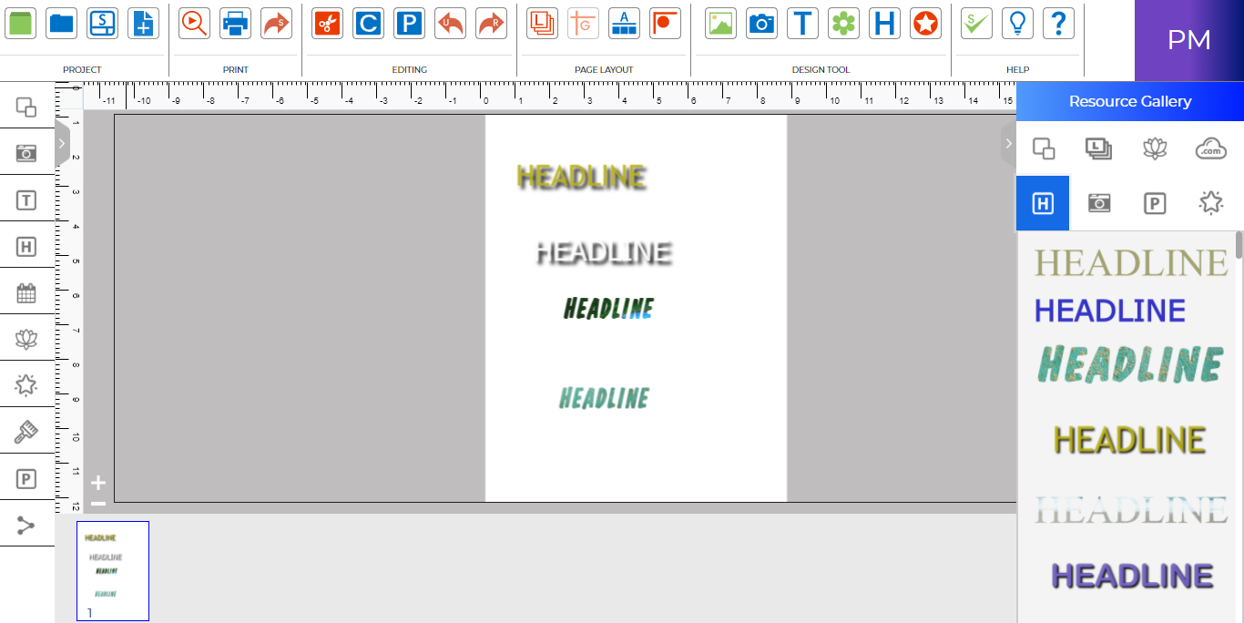Select page 1 thumbnail
This screenshot has width=1244, height=623.
click(x=113, y=571)
